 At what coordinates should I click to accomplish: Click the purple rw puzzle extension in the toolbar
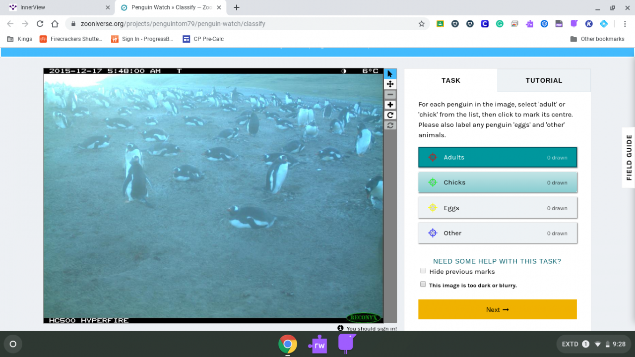pos(529,24)
